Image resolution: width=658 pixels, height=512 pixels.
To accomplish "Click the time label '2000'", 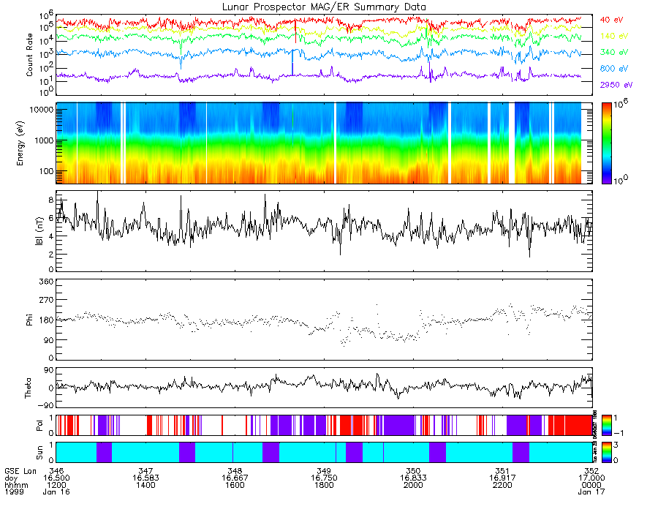I will [x=413, y=485].
